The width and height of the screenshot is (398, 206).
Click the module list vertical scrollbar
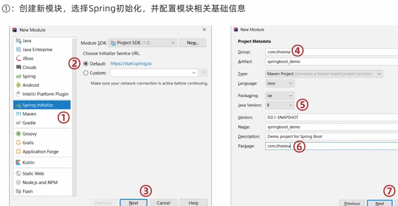[x=74, y=116]
